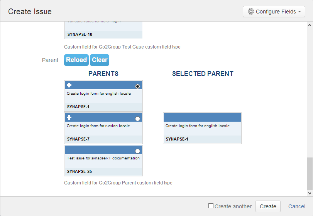This screenshot has width=313, height=216.
Task: Click the plus icon on SYNAPSE-7 parent card
Action: coord(69,117)
